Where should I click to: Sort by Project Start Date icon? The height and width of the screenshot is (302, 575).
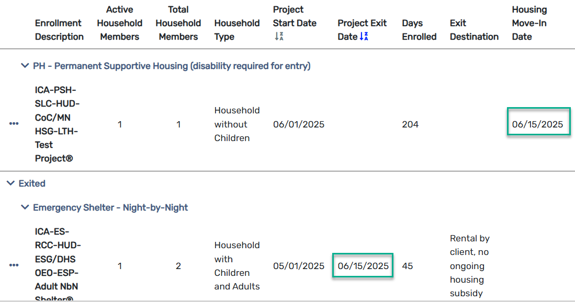coord(279,36)
